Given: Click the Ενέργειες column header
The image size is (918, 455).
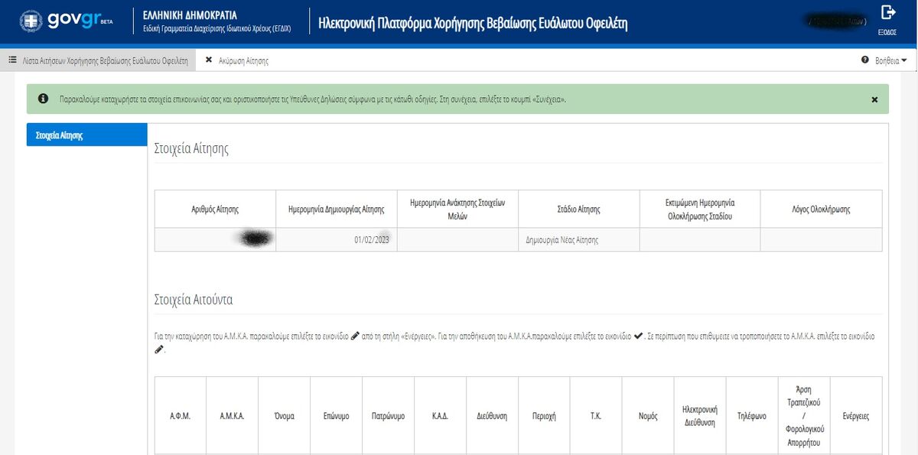Looking at the screenshot, I should coord(855,417).
